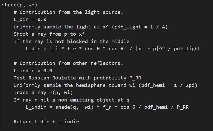This screenshot has height=131, width=213.
Task: Click 'Contribution from other reflectors' comment
Action: tap(68, 63)
